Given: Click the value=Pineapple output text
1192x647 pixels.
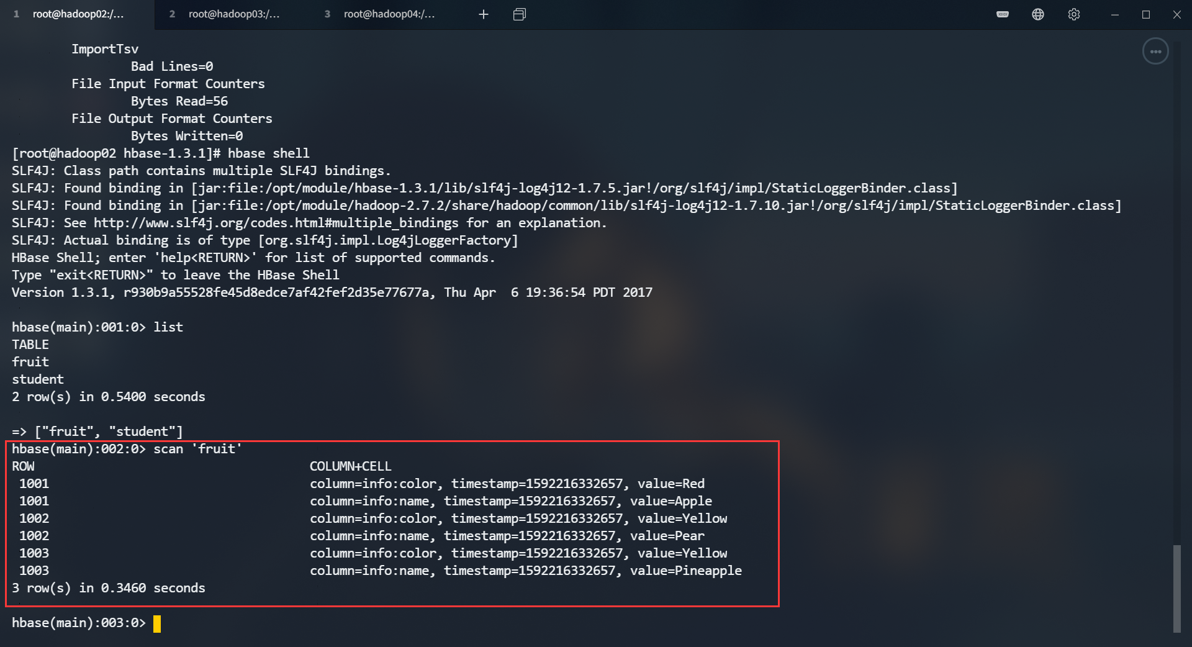Looking at the screenshot, I should pos(685,571).
